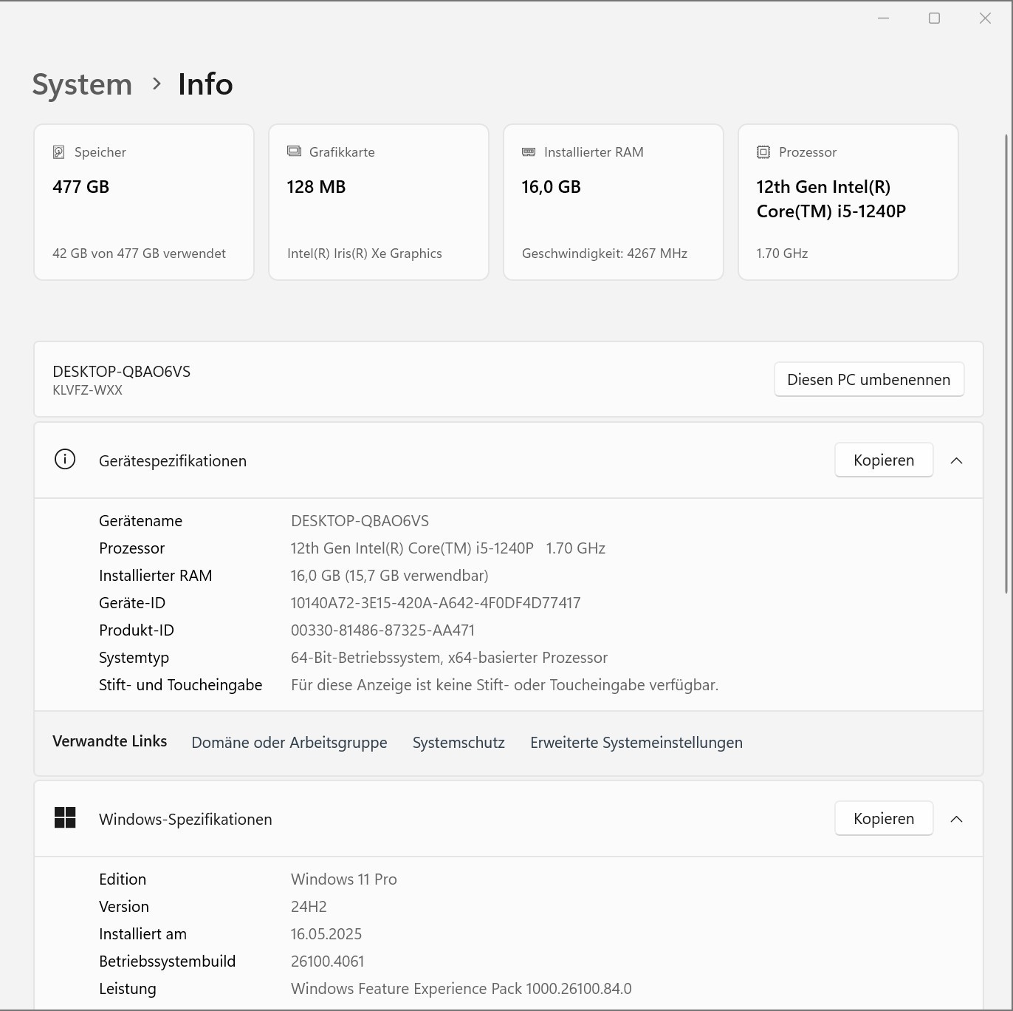Click the Leistung label
This screenshot has width=1013, height=1011.
pos(128,989)
